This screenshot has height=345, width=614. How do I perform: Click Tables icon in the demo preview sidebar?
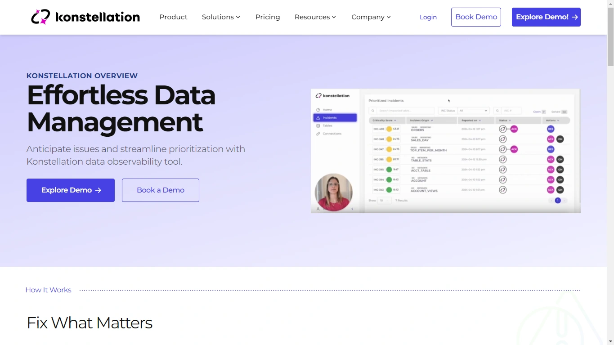pos(318,126)
